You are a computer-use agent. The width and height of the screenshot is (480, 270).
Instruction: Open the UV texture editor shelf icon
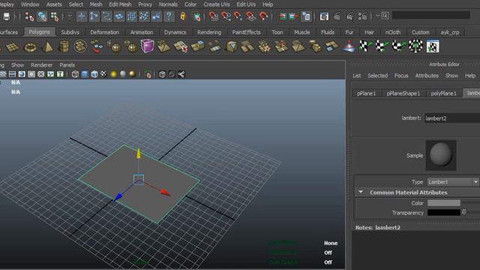pos(433,46)
